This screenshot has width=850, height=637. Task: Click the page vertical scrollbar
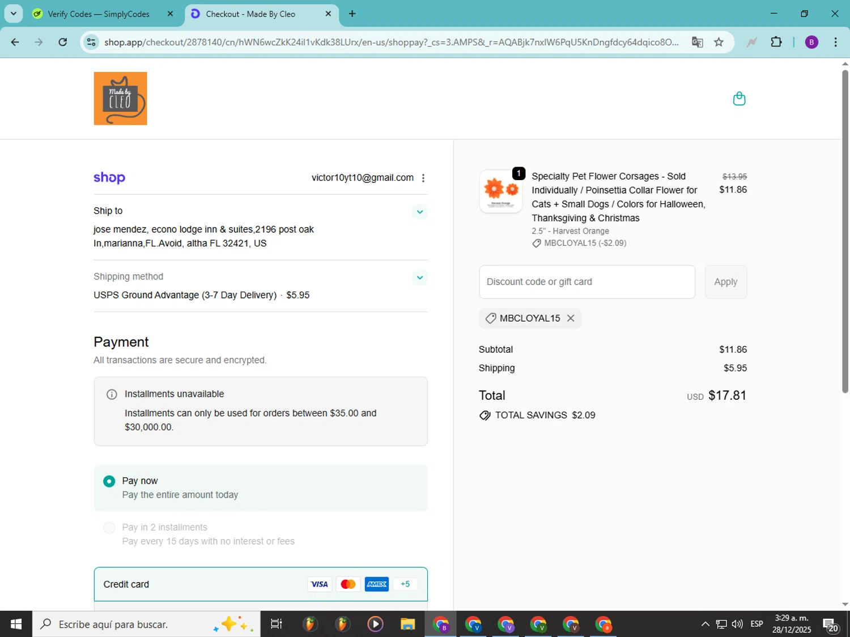coord(845,231)
